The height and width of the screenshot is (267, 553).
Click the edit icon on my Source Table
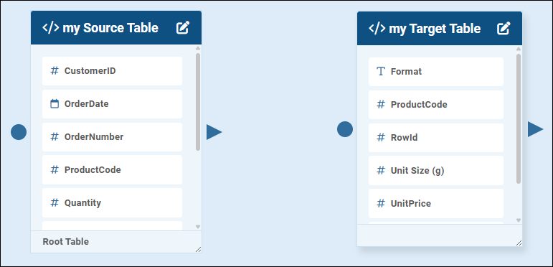click(x=183, y=28)
